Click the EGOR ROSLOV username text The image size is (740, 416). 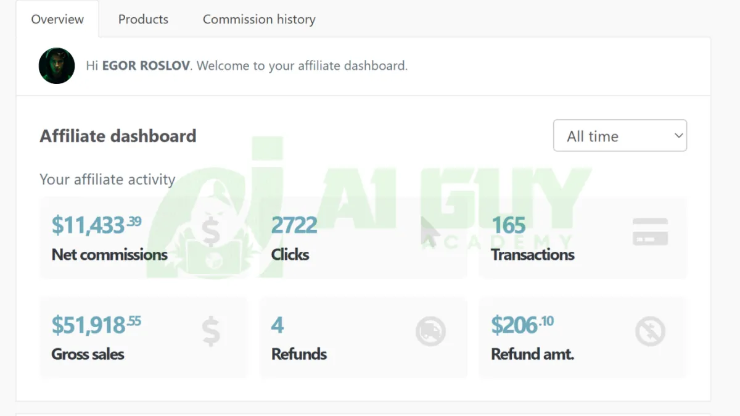click(146, 65)
